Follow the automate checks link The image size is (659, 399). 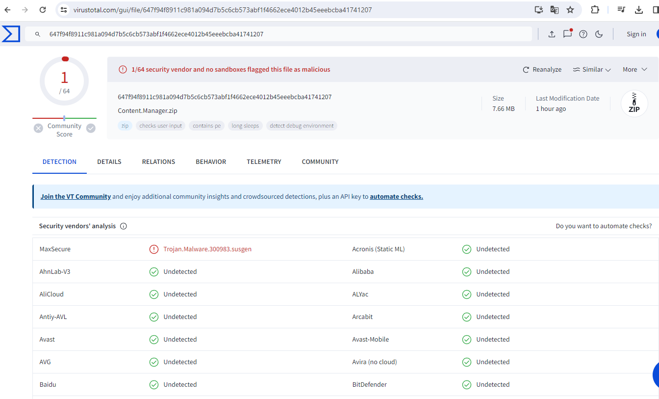(396, 196)
